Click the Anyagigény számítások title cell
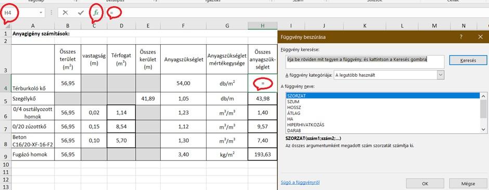The image size is (489, 190). pos(33,33)
